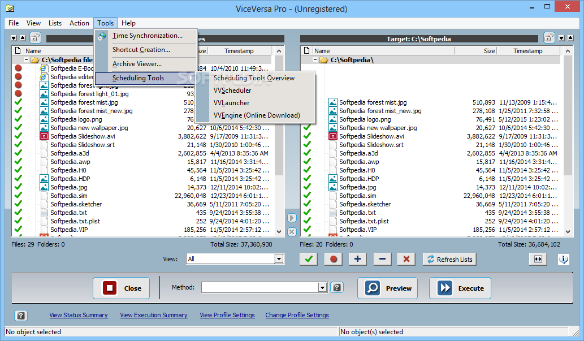Click the source pane lock icon

(35, 38)
